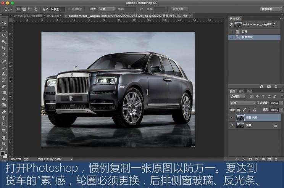Select the Brush tool

coord(3,67)
